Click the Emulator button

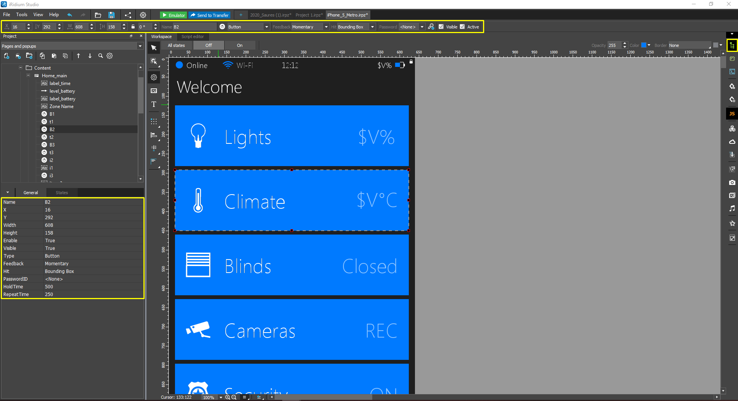pyautogui.click(x=173, y=15)
